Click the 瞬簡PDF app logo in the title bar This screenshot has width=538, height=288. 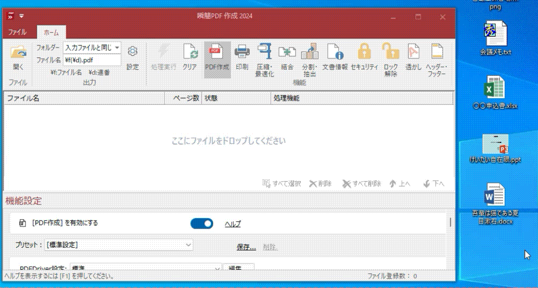[10, 16]
